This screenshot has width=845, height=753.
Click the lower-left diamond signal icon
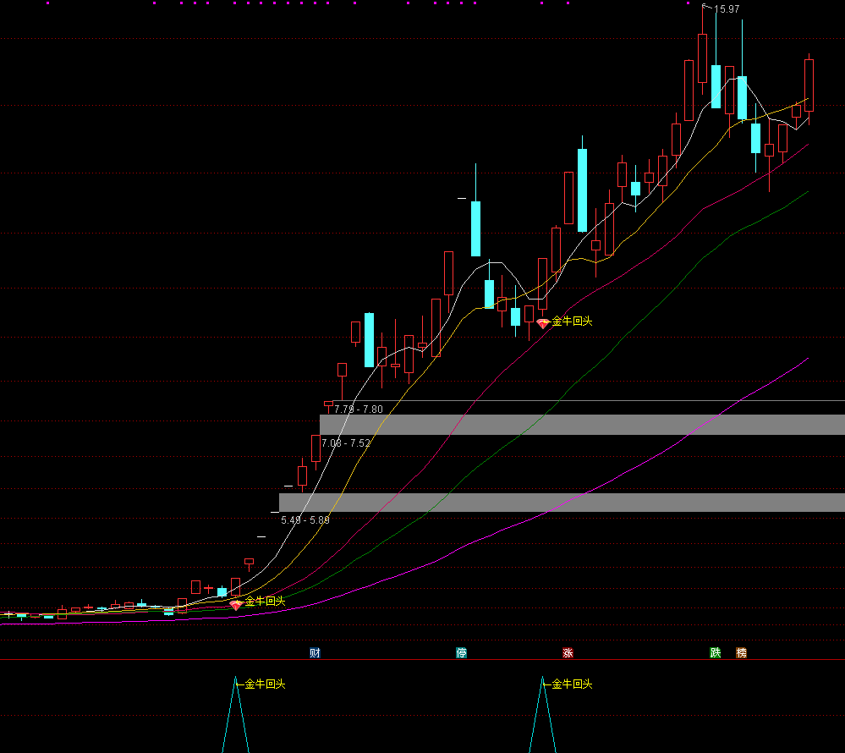pos(235,603)
